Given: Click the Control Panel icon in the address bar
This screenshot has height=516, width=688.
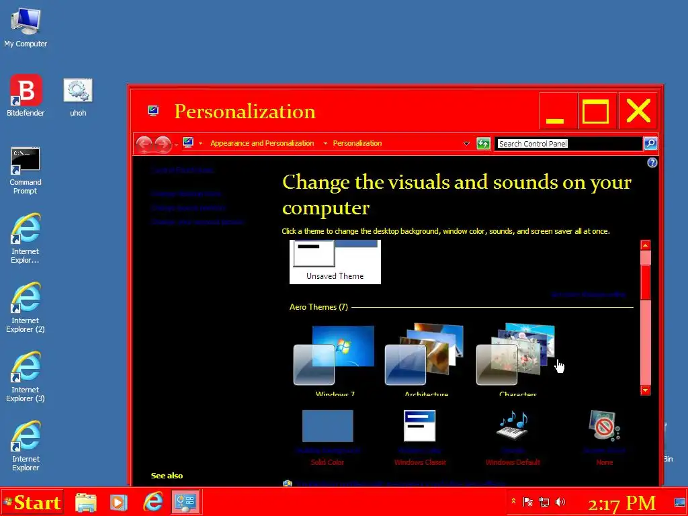Looking at the screenshot, I should pyautogui.click(x=188, y=142).
